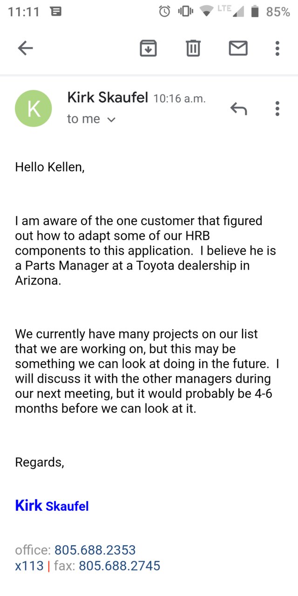298x596 pixels.
Task: Open message options next to reply arrow
Action: click(277, 108)
